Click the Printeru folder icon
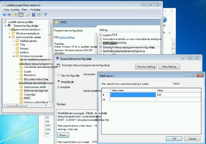This screenshot has width=206, height=144. [x=17, y=48]
